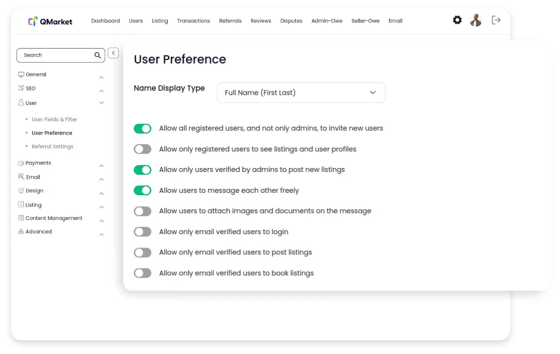Open the user profile avatar
560x354 pixels.
click(x=476, y=20)
